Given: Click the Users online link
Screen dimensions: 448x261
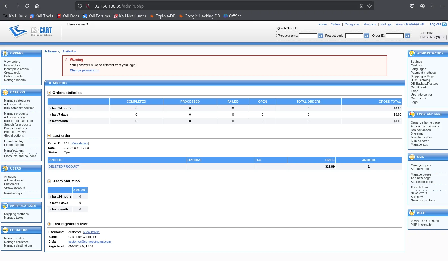Looking at the screenshot, I should [78, 24].
